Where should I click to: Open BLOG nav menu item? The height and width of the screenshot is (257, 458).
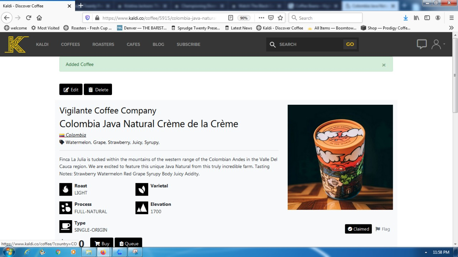(x=158, y=44)
